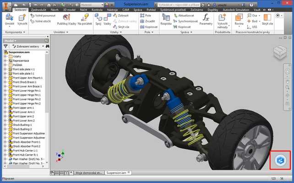Open the Vztahy panel dropdown

116,32
